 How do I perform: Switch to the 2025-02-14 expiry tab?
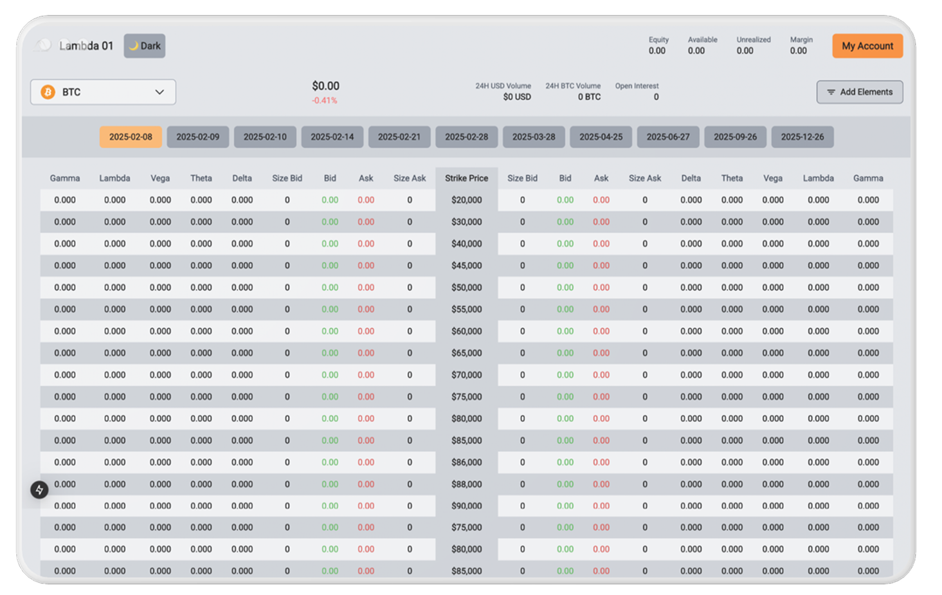click(x=332, y=137)
